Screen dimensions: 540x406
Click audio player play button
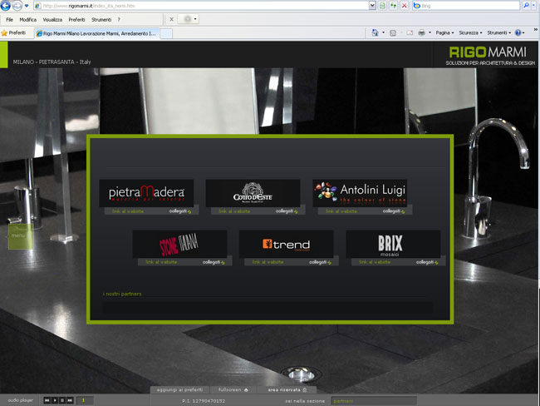click(x=55, y=400)
